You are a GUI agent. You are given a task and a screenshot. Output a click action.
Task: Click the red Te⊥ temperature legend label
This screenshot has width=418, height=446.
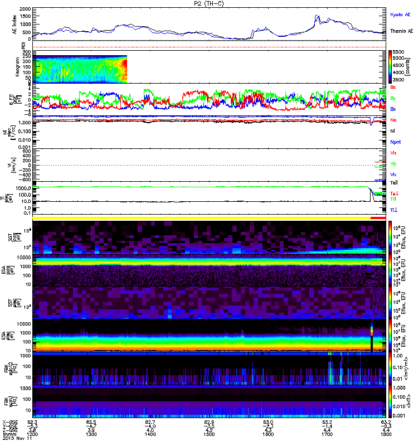394,193
